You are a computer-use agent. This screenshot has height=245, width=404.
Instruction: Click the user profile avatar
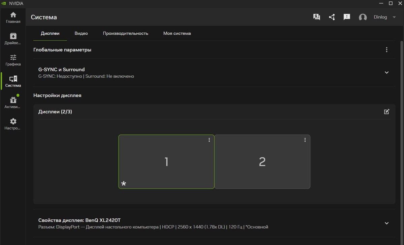pyautogui.click(x=363, y=17)
